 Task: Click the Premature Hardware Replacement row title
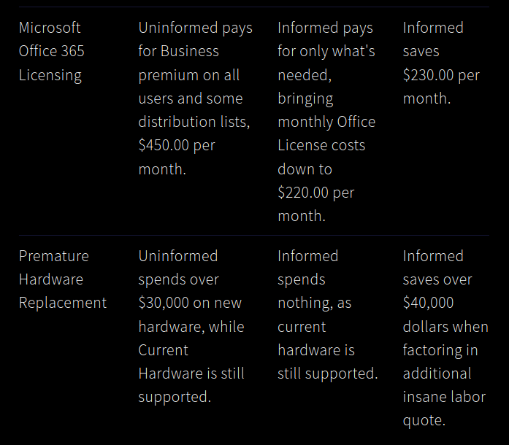pos(62,279)
